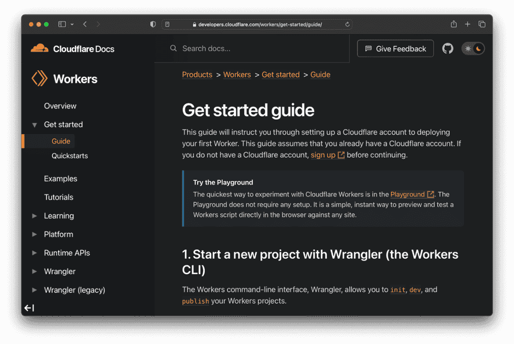
Task: Click the Workers product logo icon
Action: pyautogui.click(x=39, y=79)
